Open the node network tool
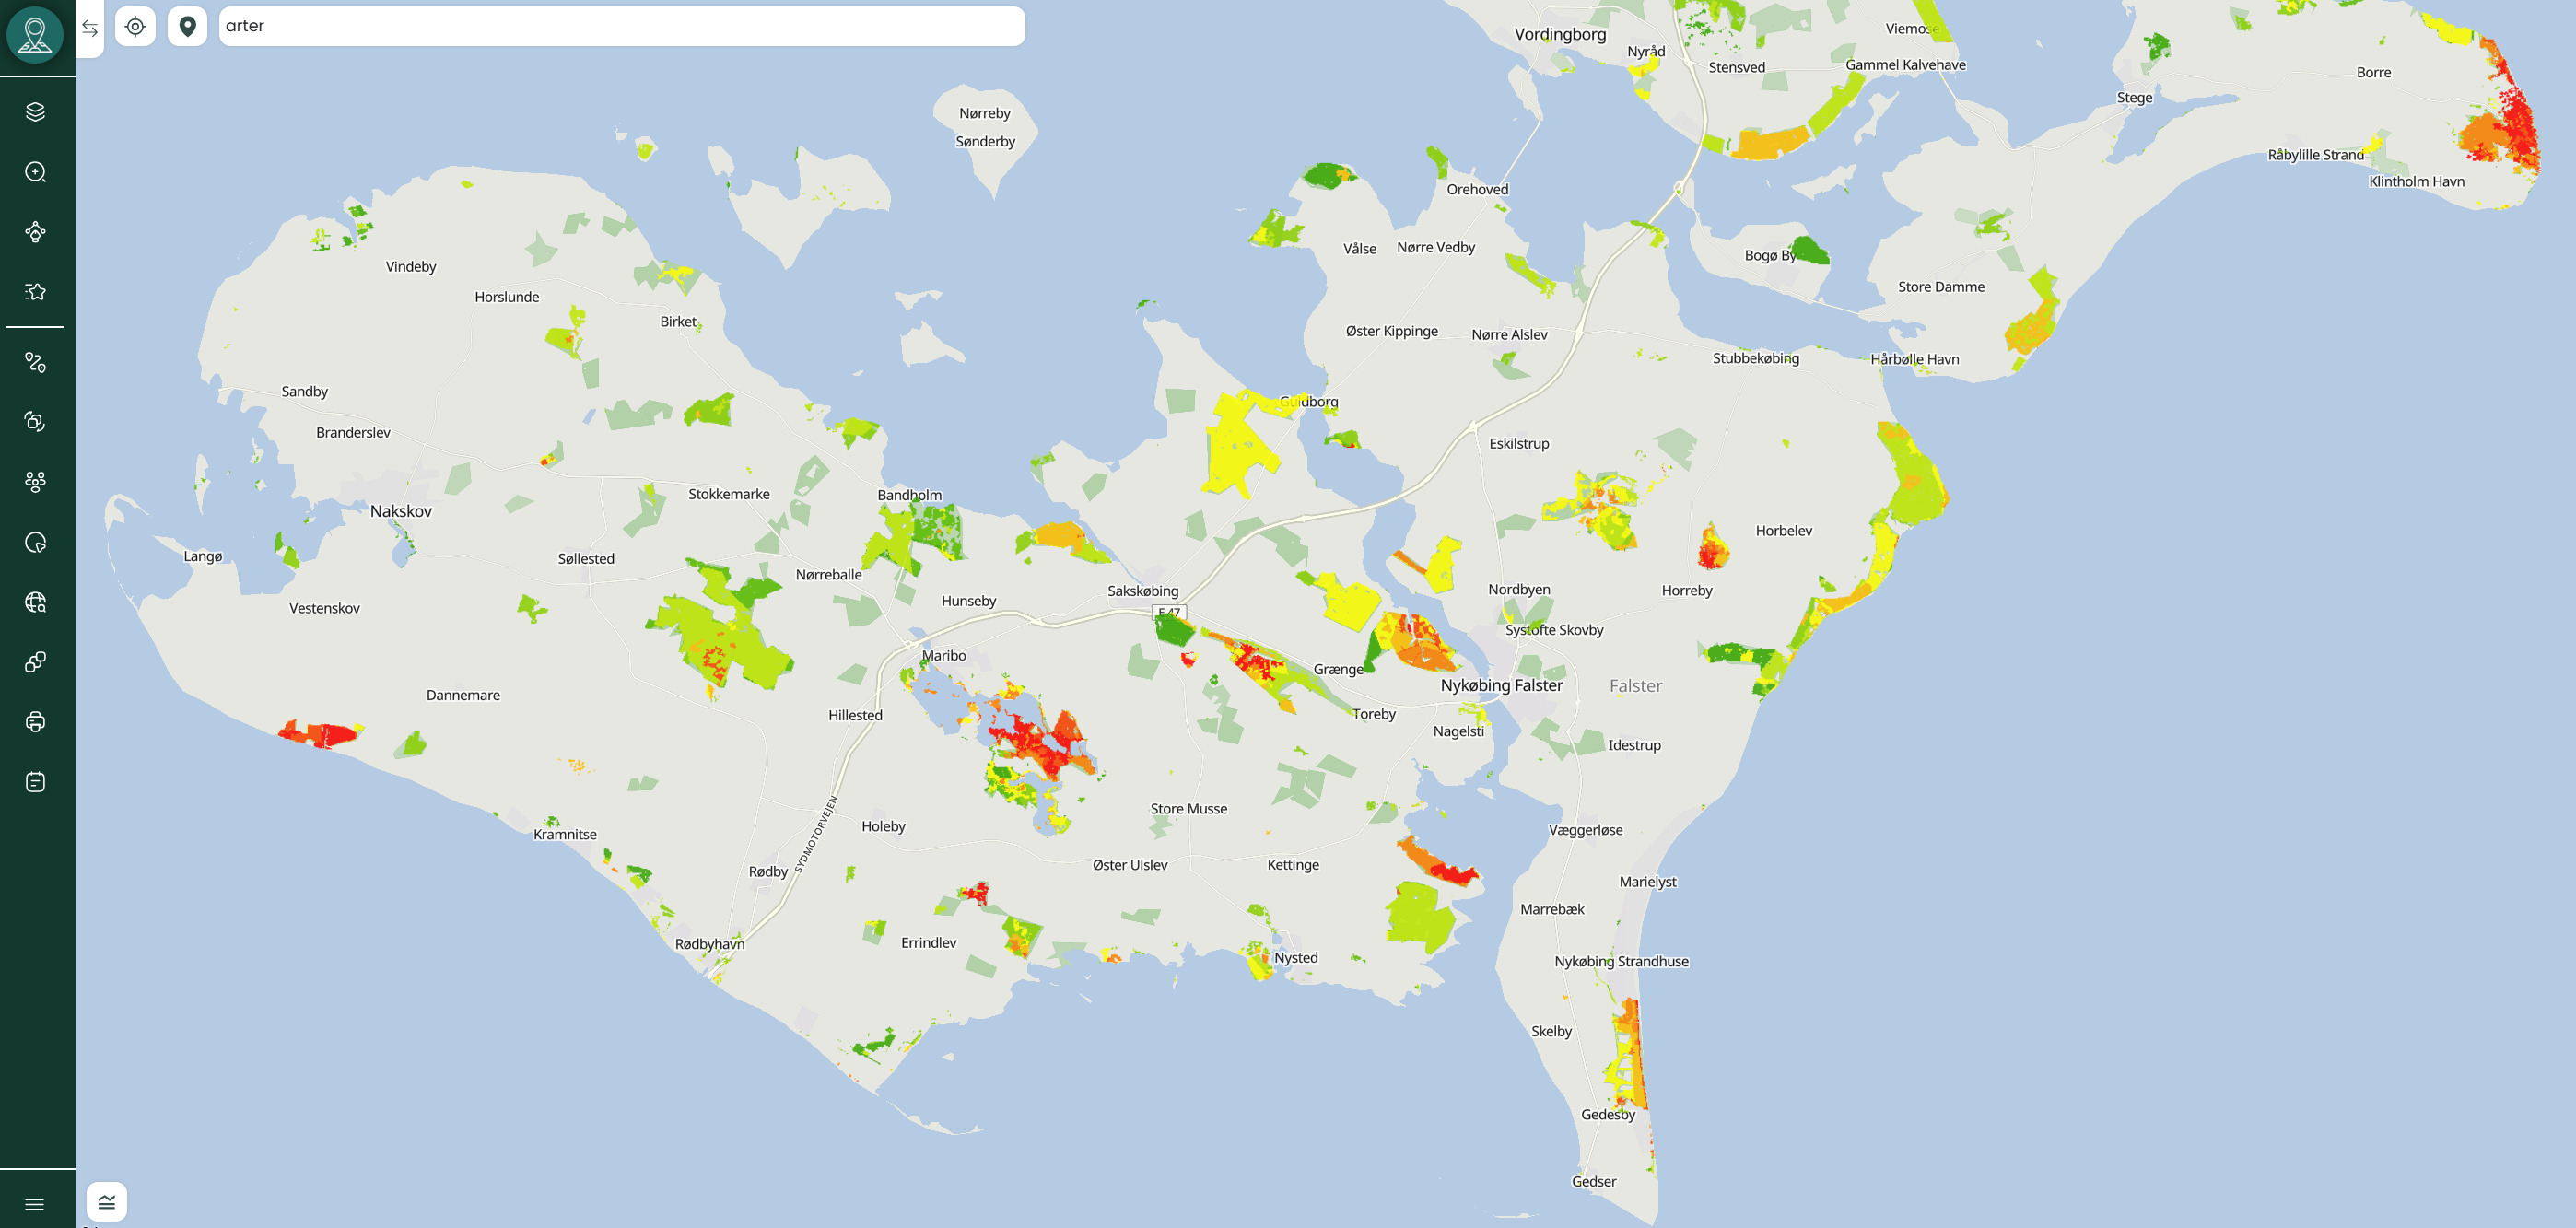Screen dimensions: 2576x1228 point(35,232)
